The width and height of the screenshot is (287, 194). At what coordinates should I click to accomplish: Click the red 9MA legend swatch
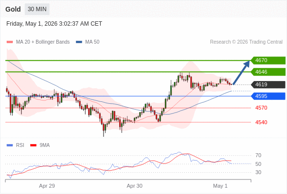(x=33, y=145)
